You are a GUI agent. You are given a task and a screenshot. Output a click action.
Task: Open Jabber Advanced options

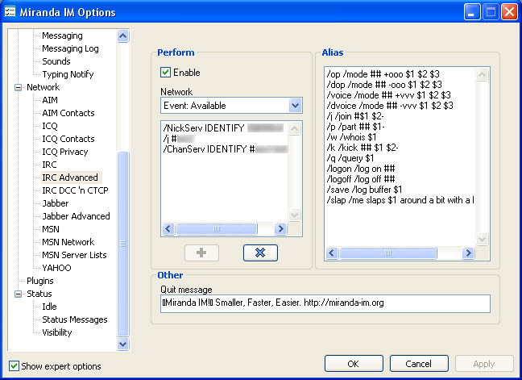76,216
